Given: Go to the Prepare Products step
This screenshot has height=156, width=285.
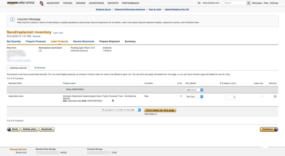Looking at the screenshot, I should pyautogui.click(x=36, y=41).
